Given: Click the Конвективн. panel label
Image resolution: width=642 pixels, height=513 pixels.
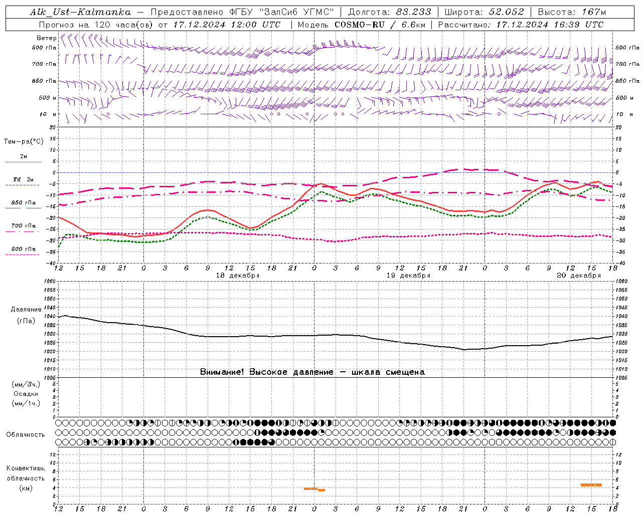Looking at the screenshot, I should (26, 468).
